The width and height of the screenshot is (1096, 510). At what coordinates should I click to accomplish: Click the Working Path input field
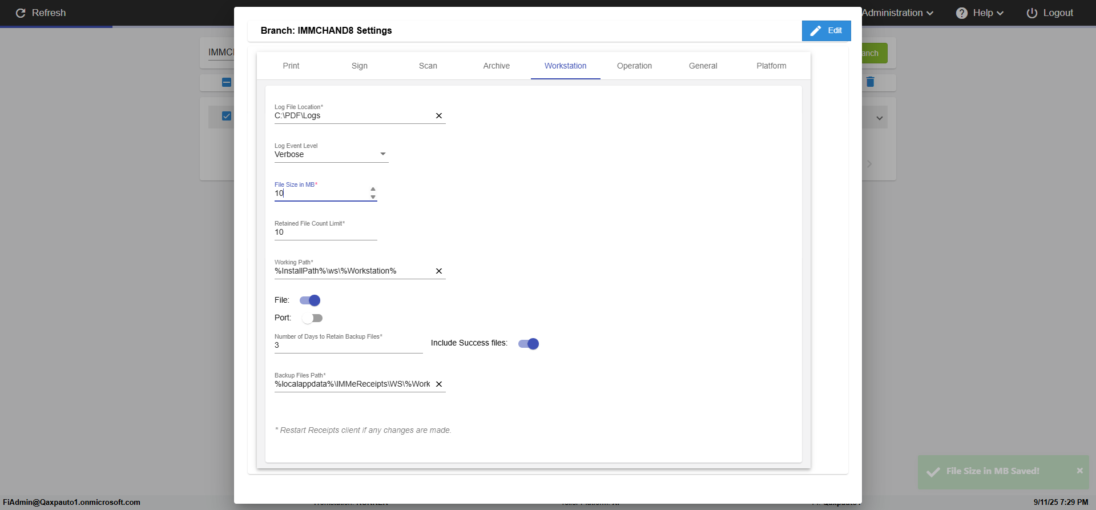tap(353, 271)
